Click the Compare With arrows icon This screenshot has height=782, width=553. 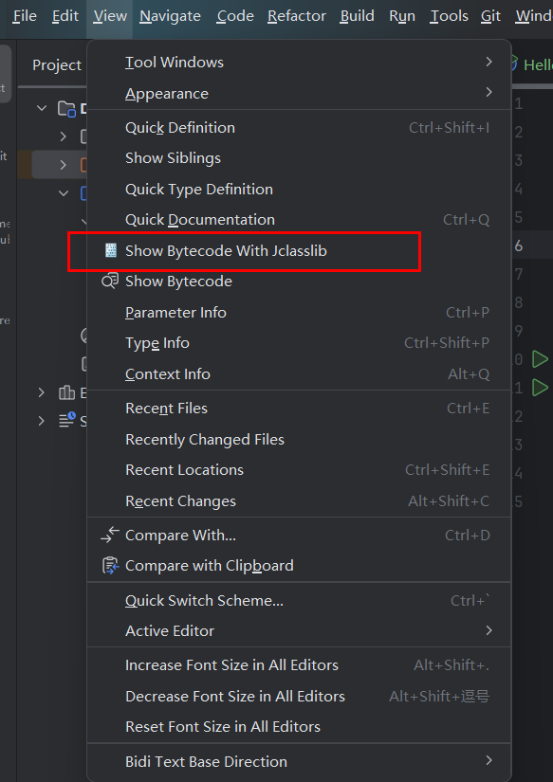(x=110, y=535)
